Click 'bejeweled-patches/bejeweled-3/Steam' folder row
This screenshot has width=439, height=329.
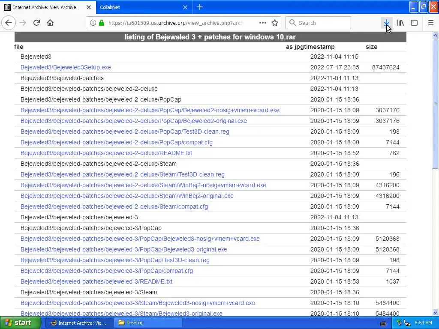point(89,292)
